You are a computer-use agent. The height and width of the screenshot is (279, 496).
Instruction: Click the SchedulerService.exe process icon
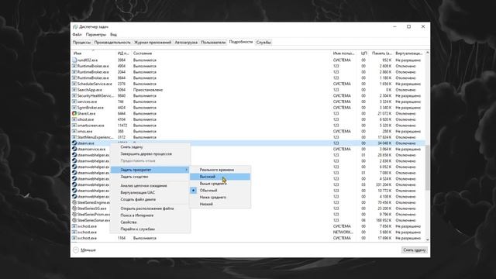click(74, 84)
